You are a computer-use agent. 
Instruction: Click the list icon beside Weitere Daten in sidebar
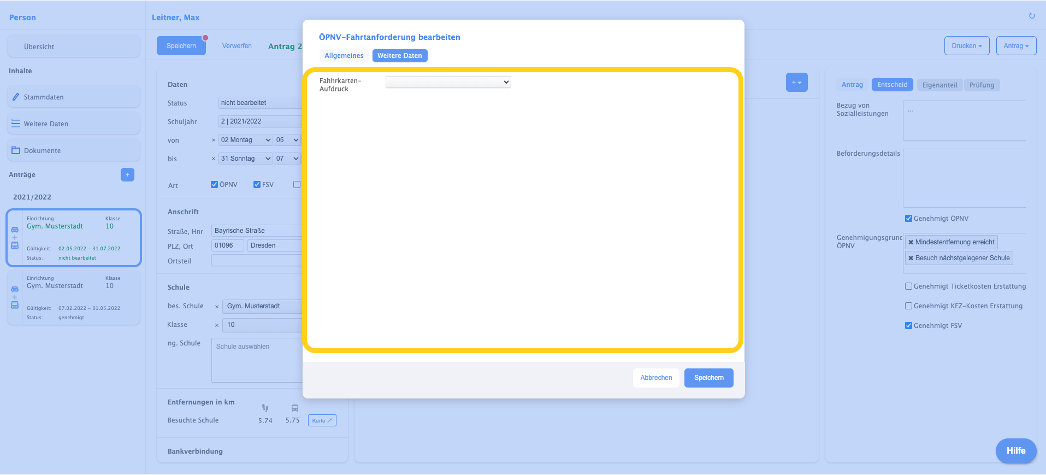[x=16, y=124]
